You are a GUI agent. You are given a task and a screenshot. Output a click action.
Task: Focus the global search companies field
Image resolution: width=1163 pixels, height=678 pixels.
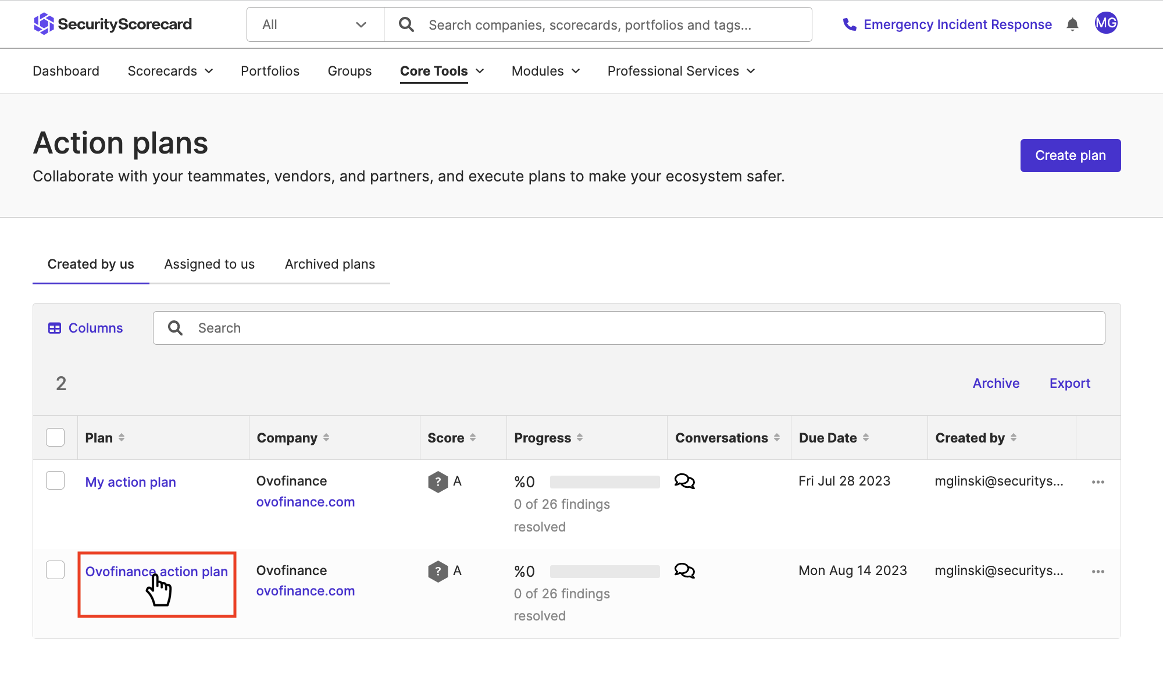[x=598, y=24]
